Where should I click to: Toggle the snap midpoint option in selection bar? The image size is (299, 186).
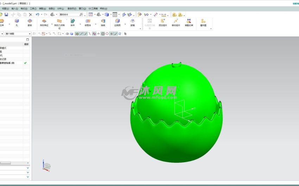coord(82,34)
